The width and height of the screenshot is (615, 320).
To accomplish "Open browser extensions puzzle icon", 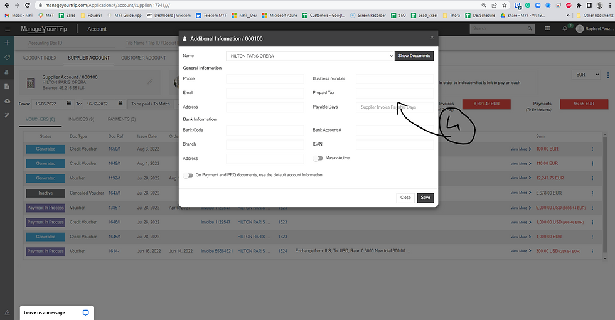I will 579,5.
